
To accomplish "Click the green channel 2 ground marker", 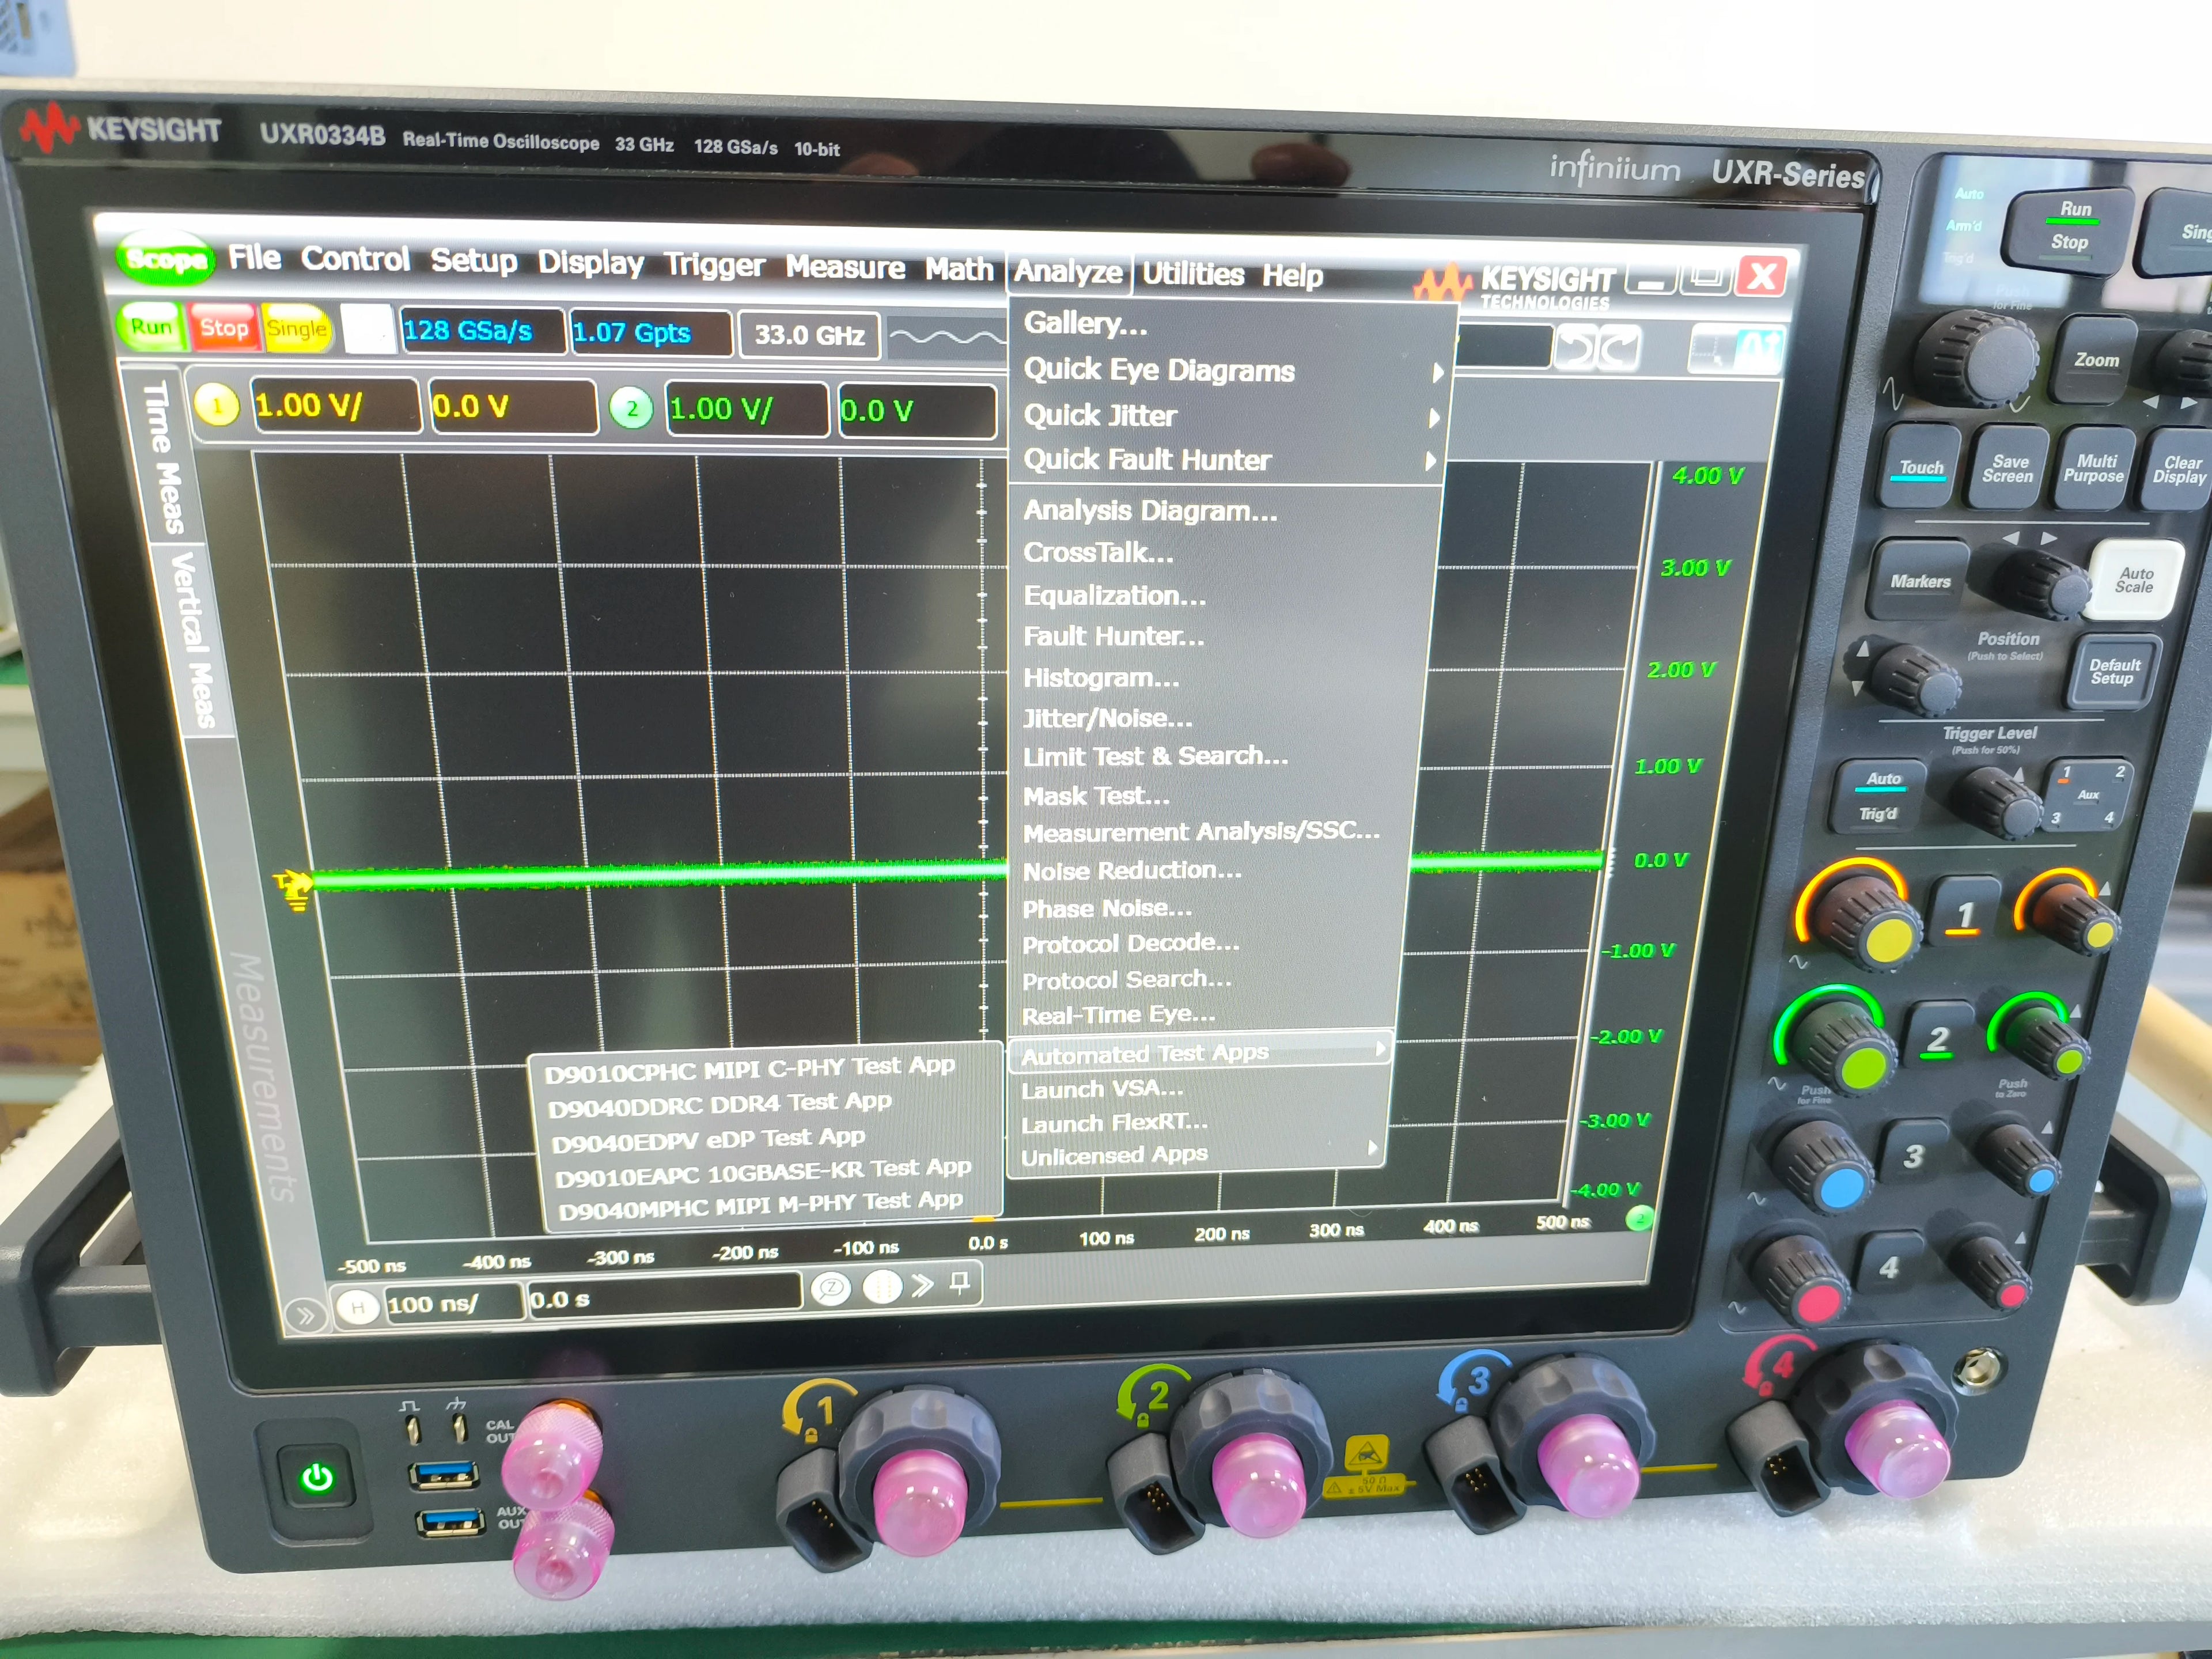I will point(1639,1217).
